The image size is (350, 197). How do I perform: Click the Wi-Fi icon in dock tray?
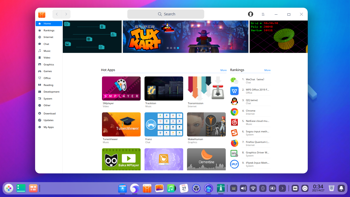(253, 189)
